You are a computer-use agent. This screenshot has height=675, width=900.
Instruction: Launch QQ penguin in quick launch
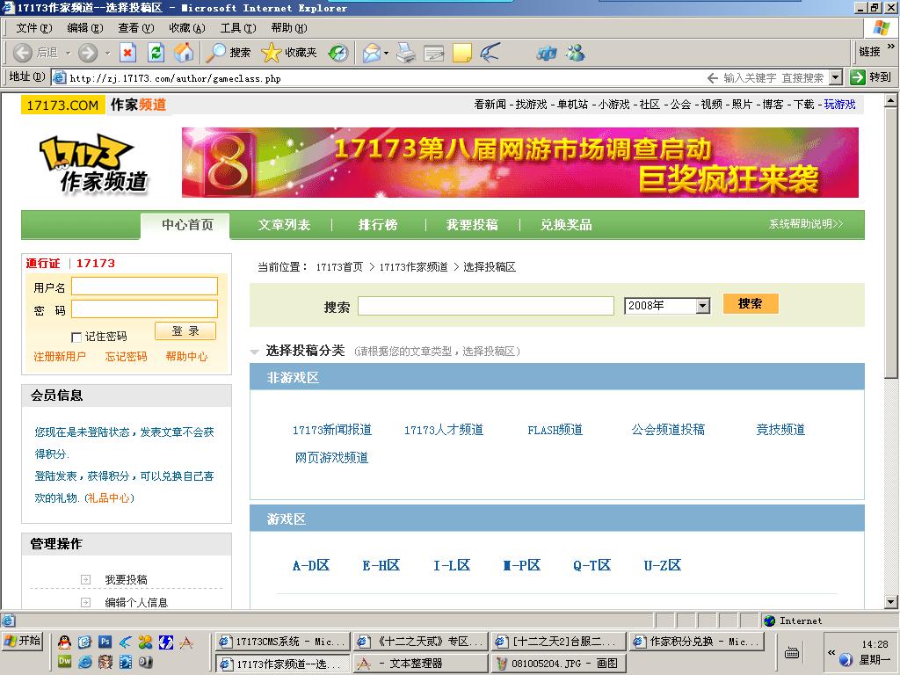point(65,642)
